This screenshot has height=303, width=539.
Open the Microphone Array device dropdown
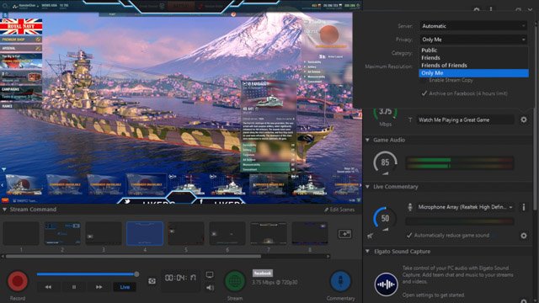[465, 207]
